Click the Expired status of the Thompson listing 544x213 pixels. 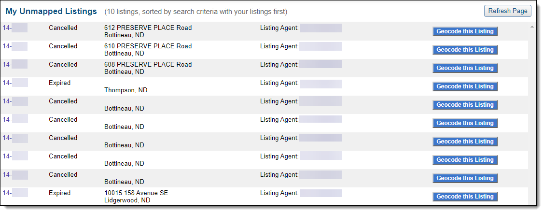(x=60, y=83)
